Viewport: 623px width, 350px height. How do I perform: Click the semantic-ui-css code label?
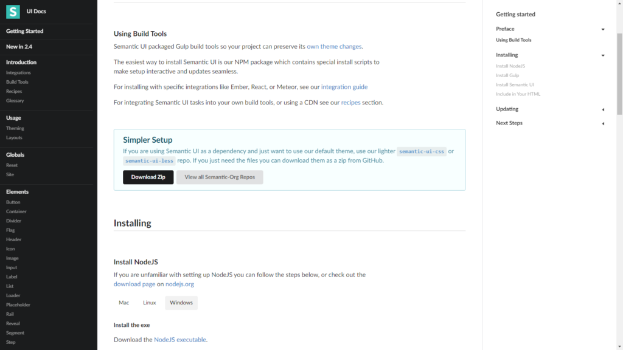coord(422,151)
